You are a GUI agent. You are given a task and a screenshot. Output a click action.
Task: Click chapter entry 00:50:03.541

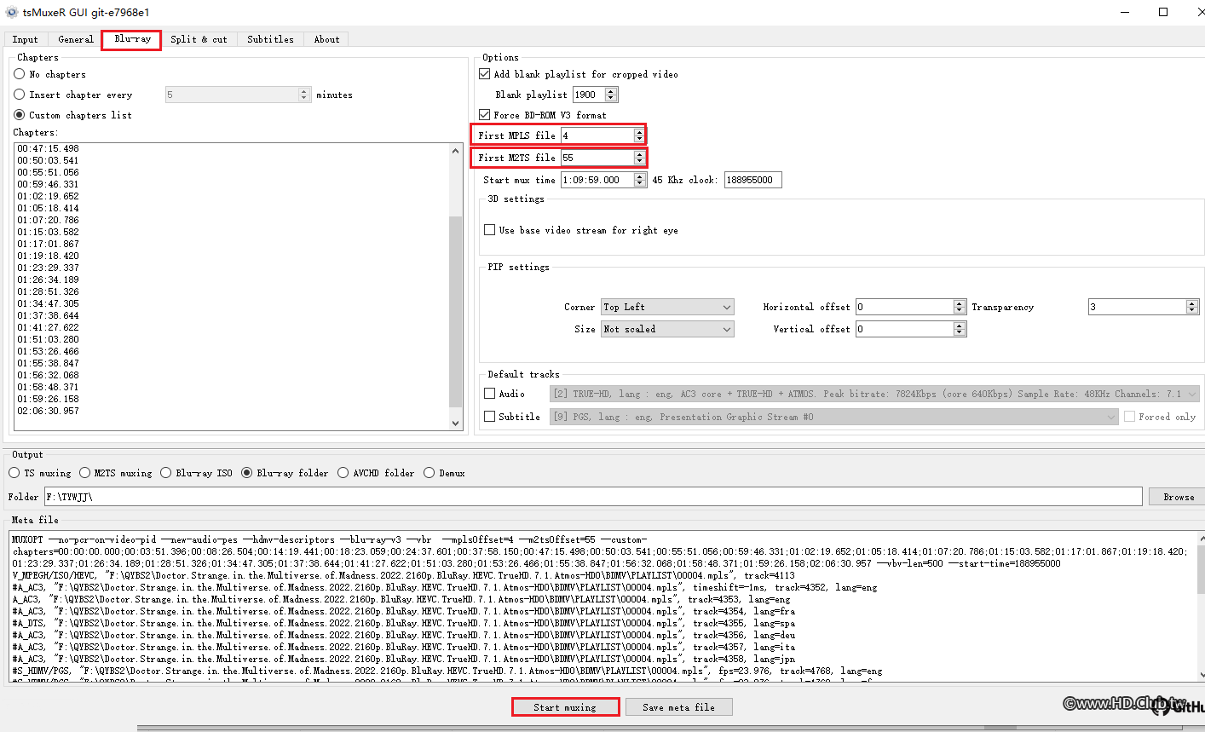pyautogui.click(x=48, y=160)
